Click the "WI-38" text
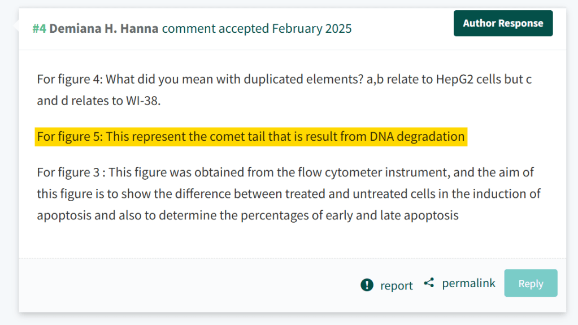Viewport: 578px width, 325px height. tap(141, 102)
